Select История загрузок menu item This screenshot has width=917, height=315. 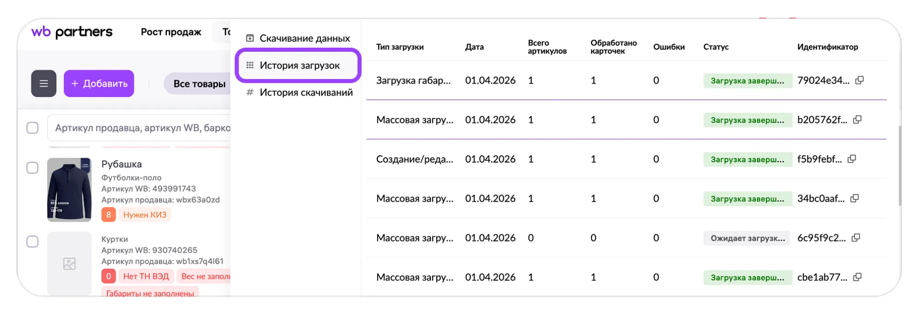coord(298,65)
